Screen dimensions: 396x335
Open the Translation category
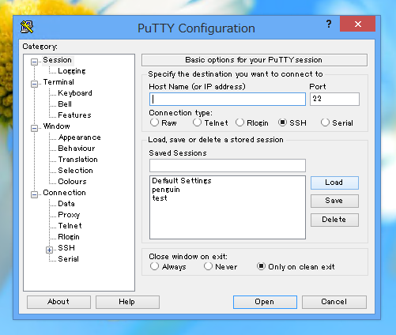coord(77,160)
